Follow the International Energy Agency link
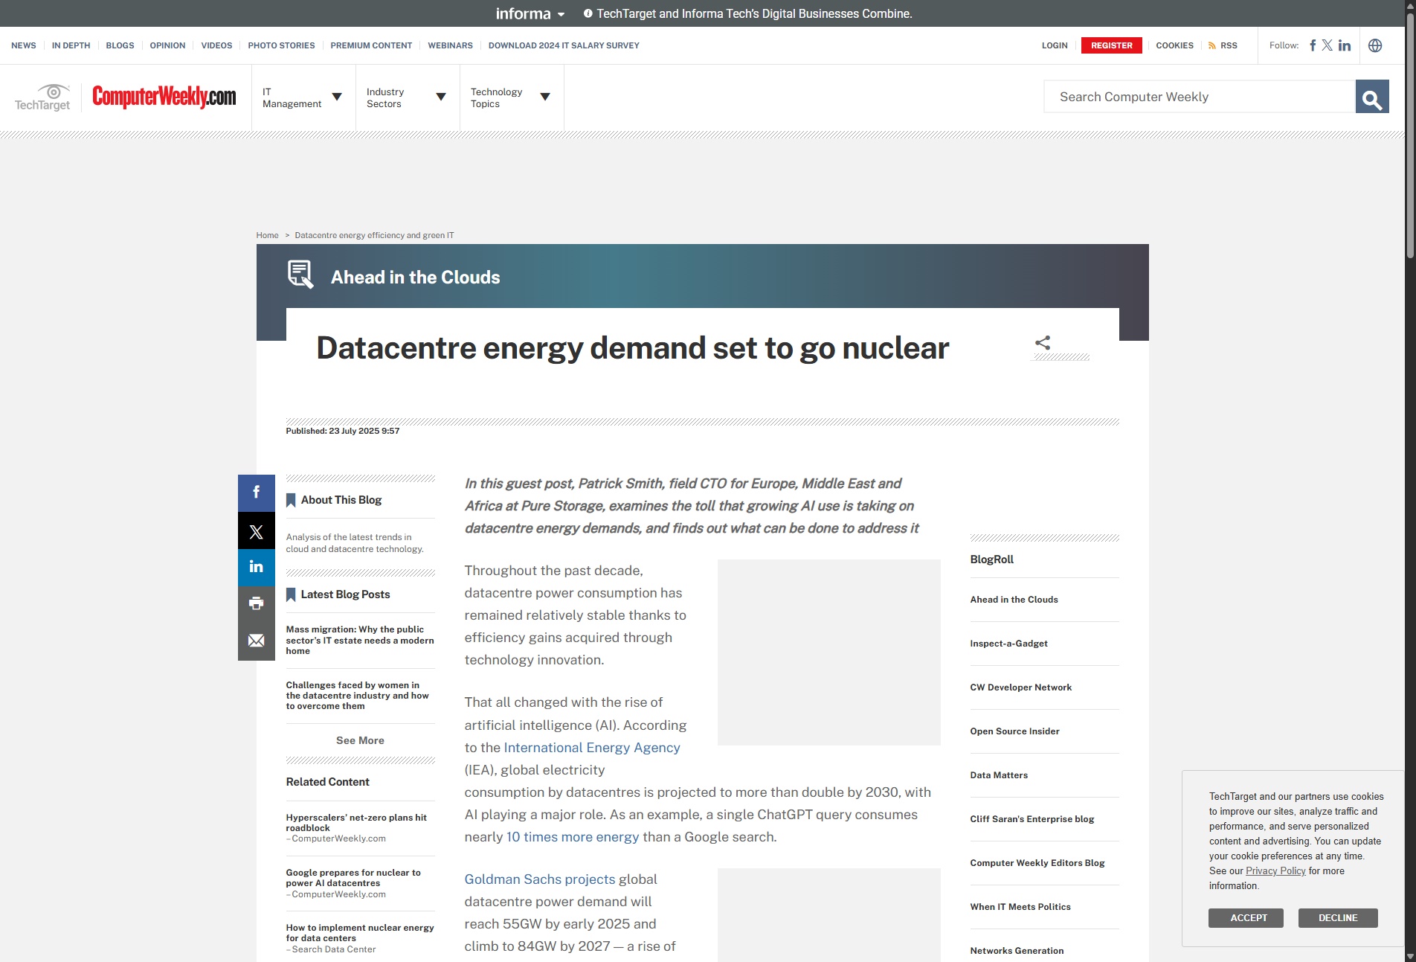The image size is (1416, 962). coord(592,747)
